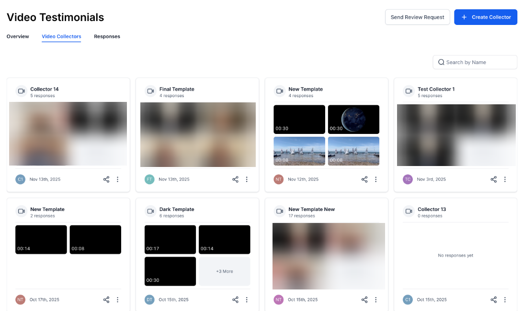Click share icon on Collector 14 card
The image size is (523, 311).
[x=106, y=179]
